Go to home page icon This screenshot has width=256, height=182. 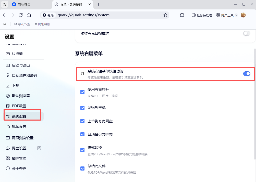pyautogui.click(x=29, y=15)
